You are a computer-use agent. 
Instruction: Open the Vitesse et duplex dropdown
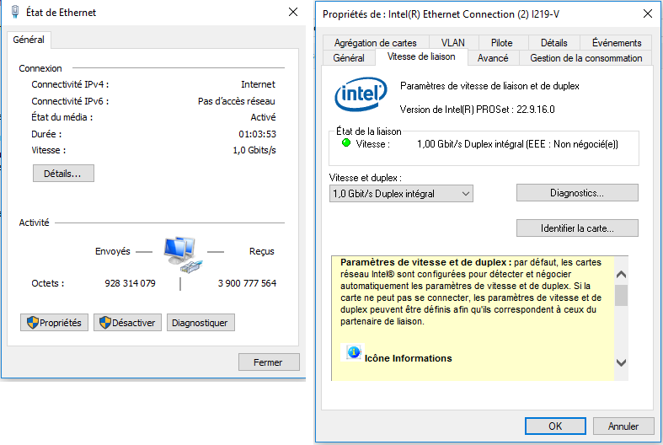click(401, 194)
